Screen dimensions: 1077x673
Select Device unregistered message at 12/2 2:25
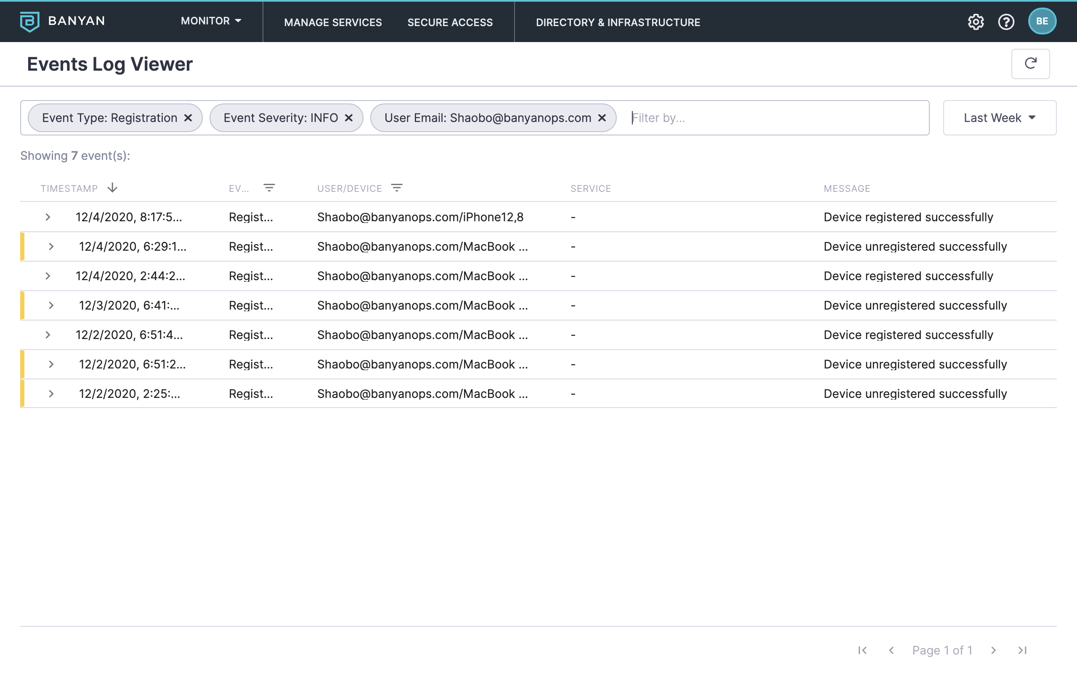(915, 393)
